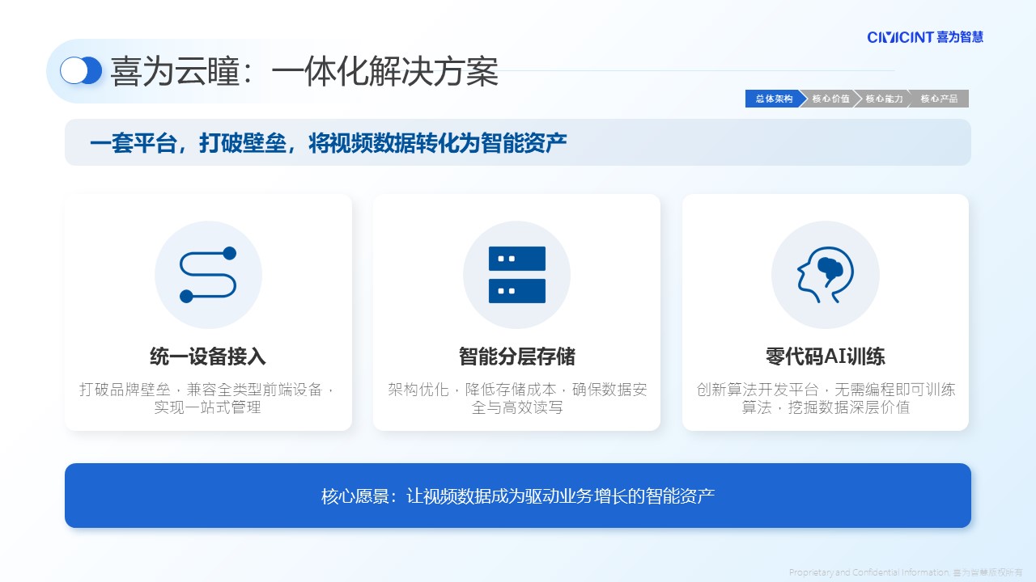1036x582 pixels.
Task: Click the description starting with 创新算法开发平台
Action: (x=826, y=399)
